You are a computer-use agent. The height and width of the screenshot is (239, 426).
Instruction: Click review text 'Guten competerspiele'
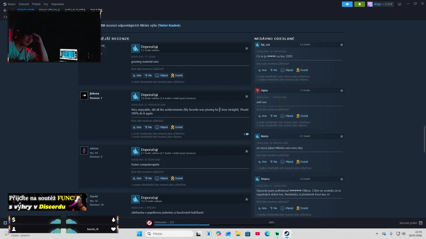tap(145, 165)
